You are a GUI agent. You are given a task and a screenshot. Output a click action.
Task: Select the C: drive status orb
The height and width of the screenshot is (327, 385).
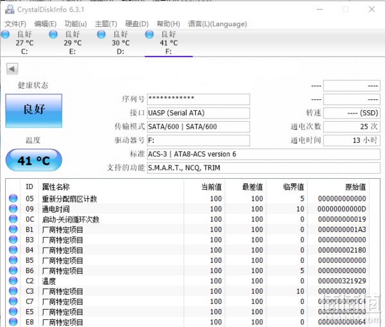(x=5, y=35)
